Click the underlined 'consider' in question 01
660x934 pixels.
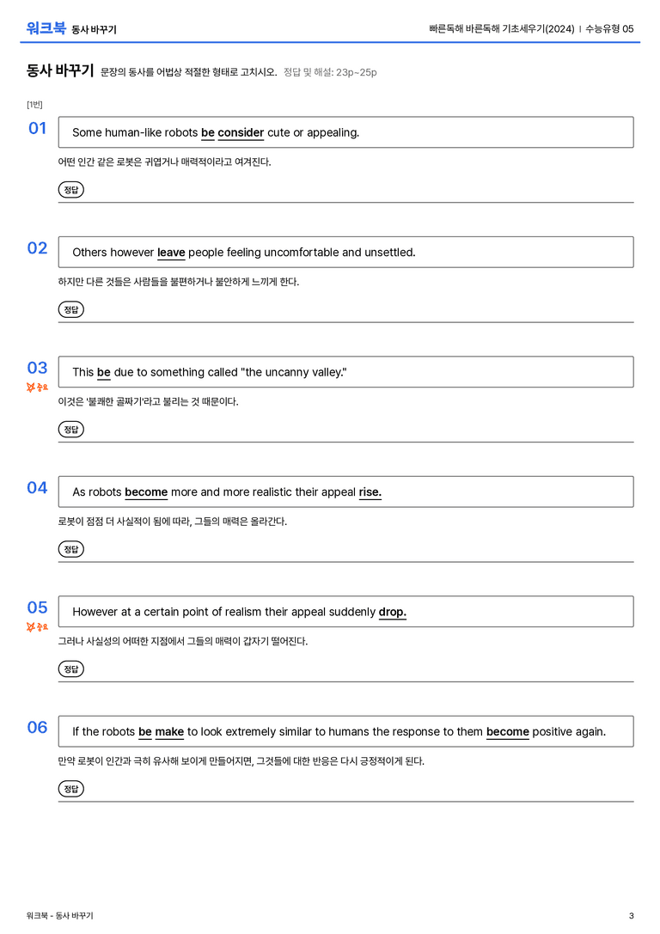(x=241, y=133)
